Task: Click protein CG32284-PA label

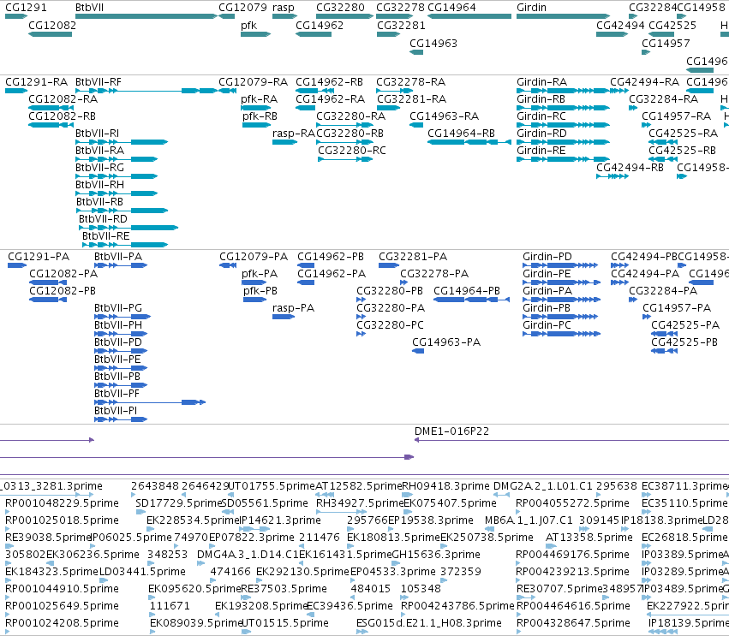Action: [663, 290]
